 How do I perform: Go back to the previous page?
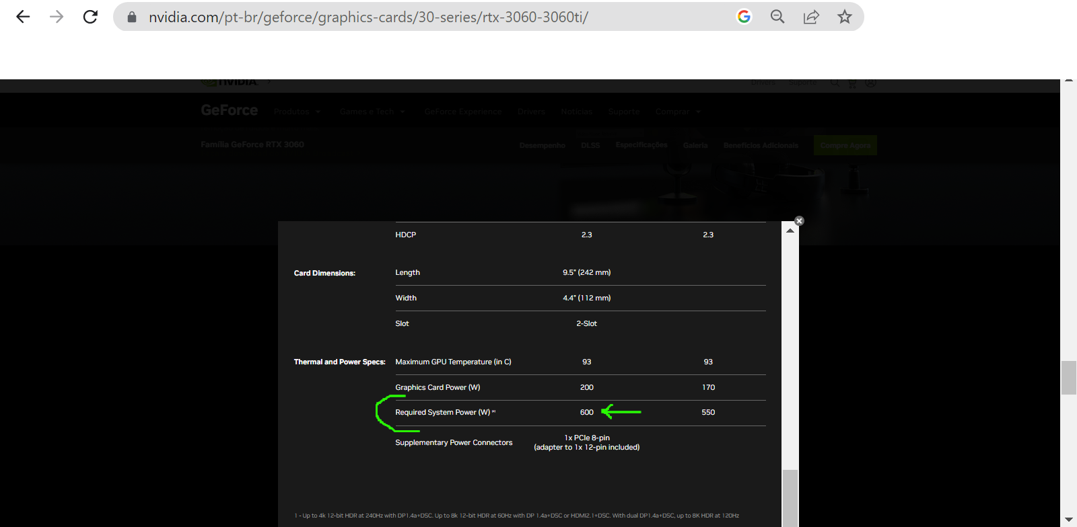23,17
